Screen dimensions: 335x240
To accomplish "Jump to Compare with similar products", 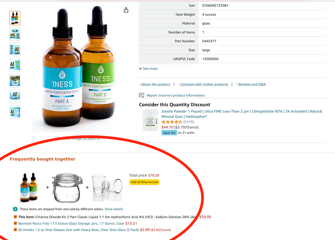I will [x=204, y=84].
